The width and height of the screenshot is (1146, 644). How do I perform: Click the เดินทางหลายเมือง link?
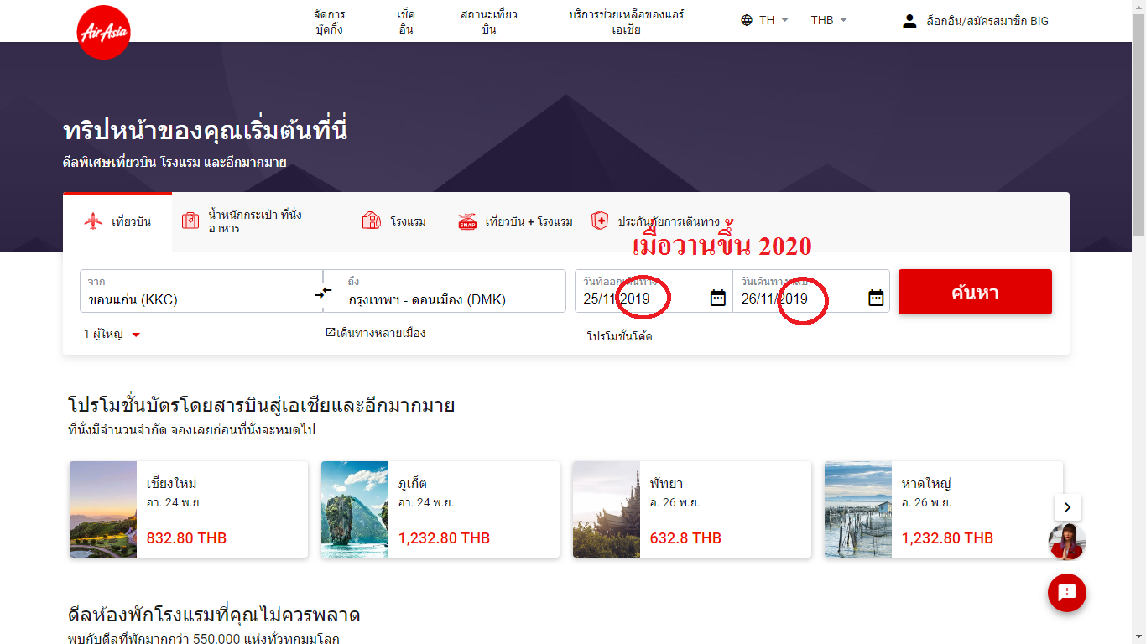[x=381, y=333]
